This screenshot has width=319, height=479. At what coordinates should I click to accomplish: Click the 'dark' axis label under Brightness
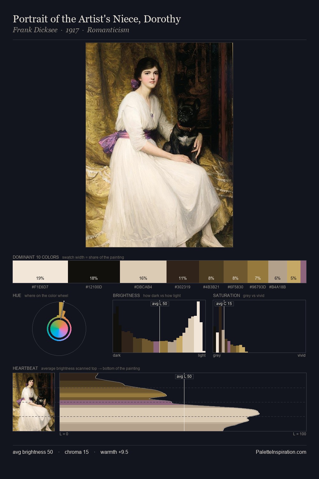coord(117,355)
